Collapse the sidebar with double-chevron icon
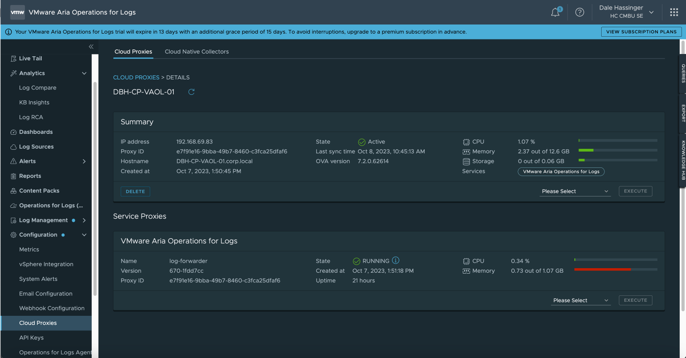686x358 pixels. 91,47
